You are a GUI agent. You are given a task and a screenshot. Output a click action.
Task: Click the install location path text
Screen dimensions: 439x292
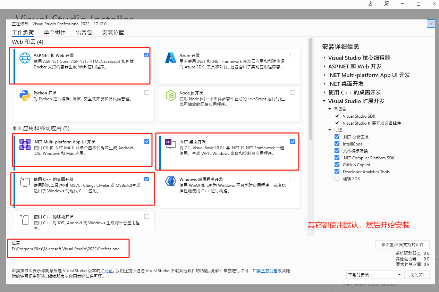click(66, 249)
